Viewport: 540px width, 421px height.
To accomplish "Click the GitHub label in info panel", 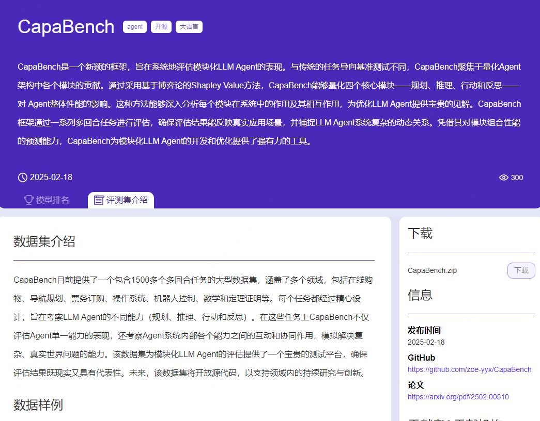I will pos(422,358).
